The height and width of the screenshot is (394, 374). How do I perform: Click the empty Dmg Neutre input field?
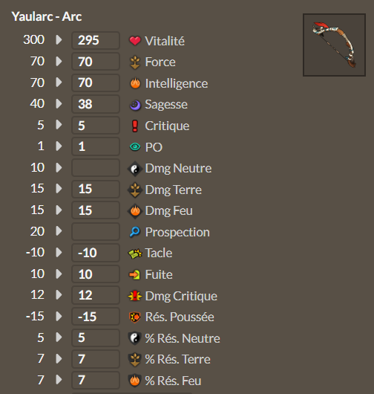click(x=96, y=167)
